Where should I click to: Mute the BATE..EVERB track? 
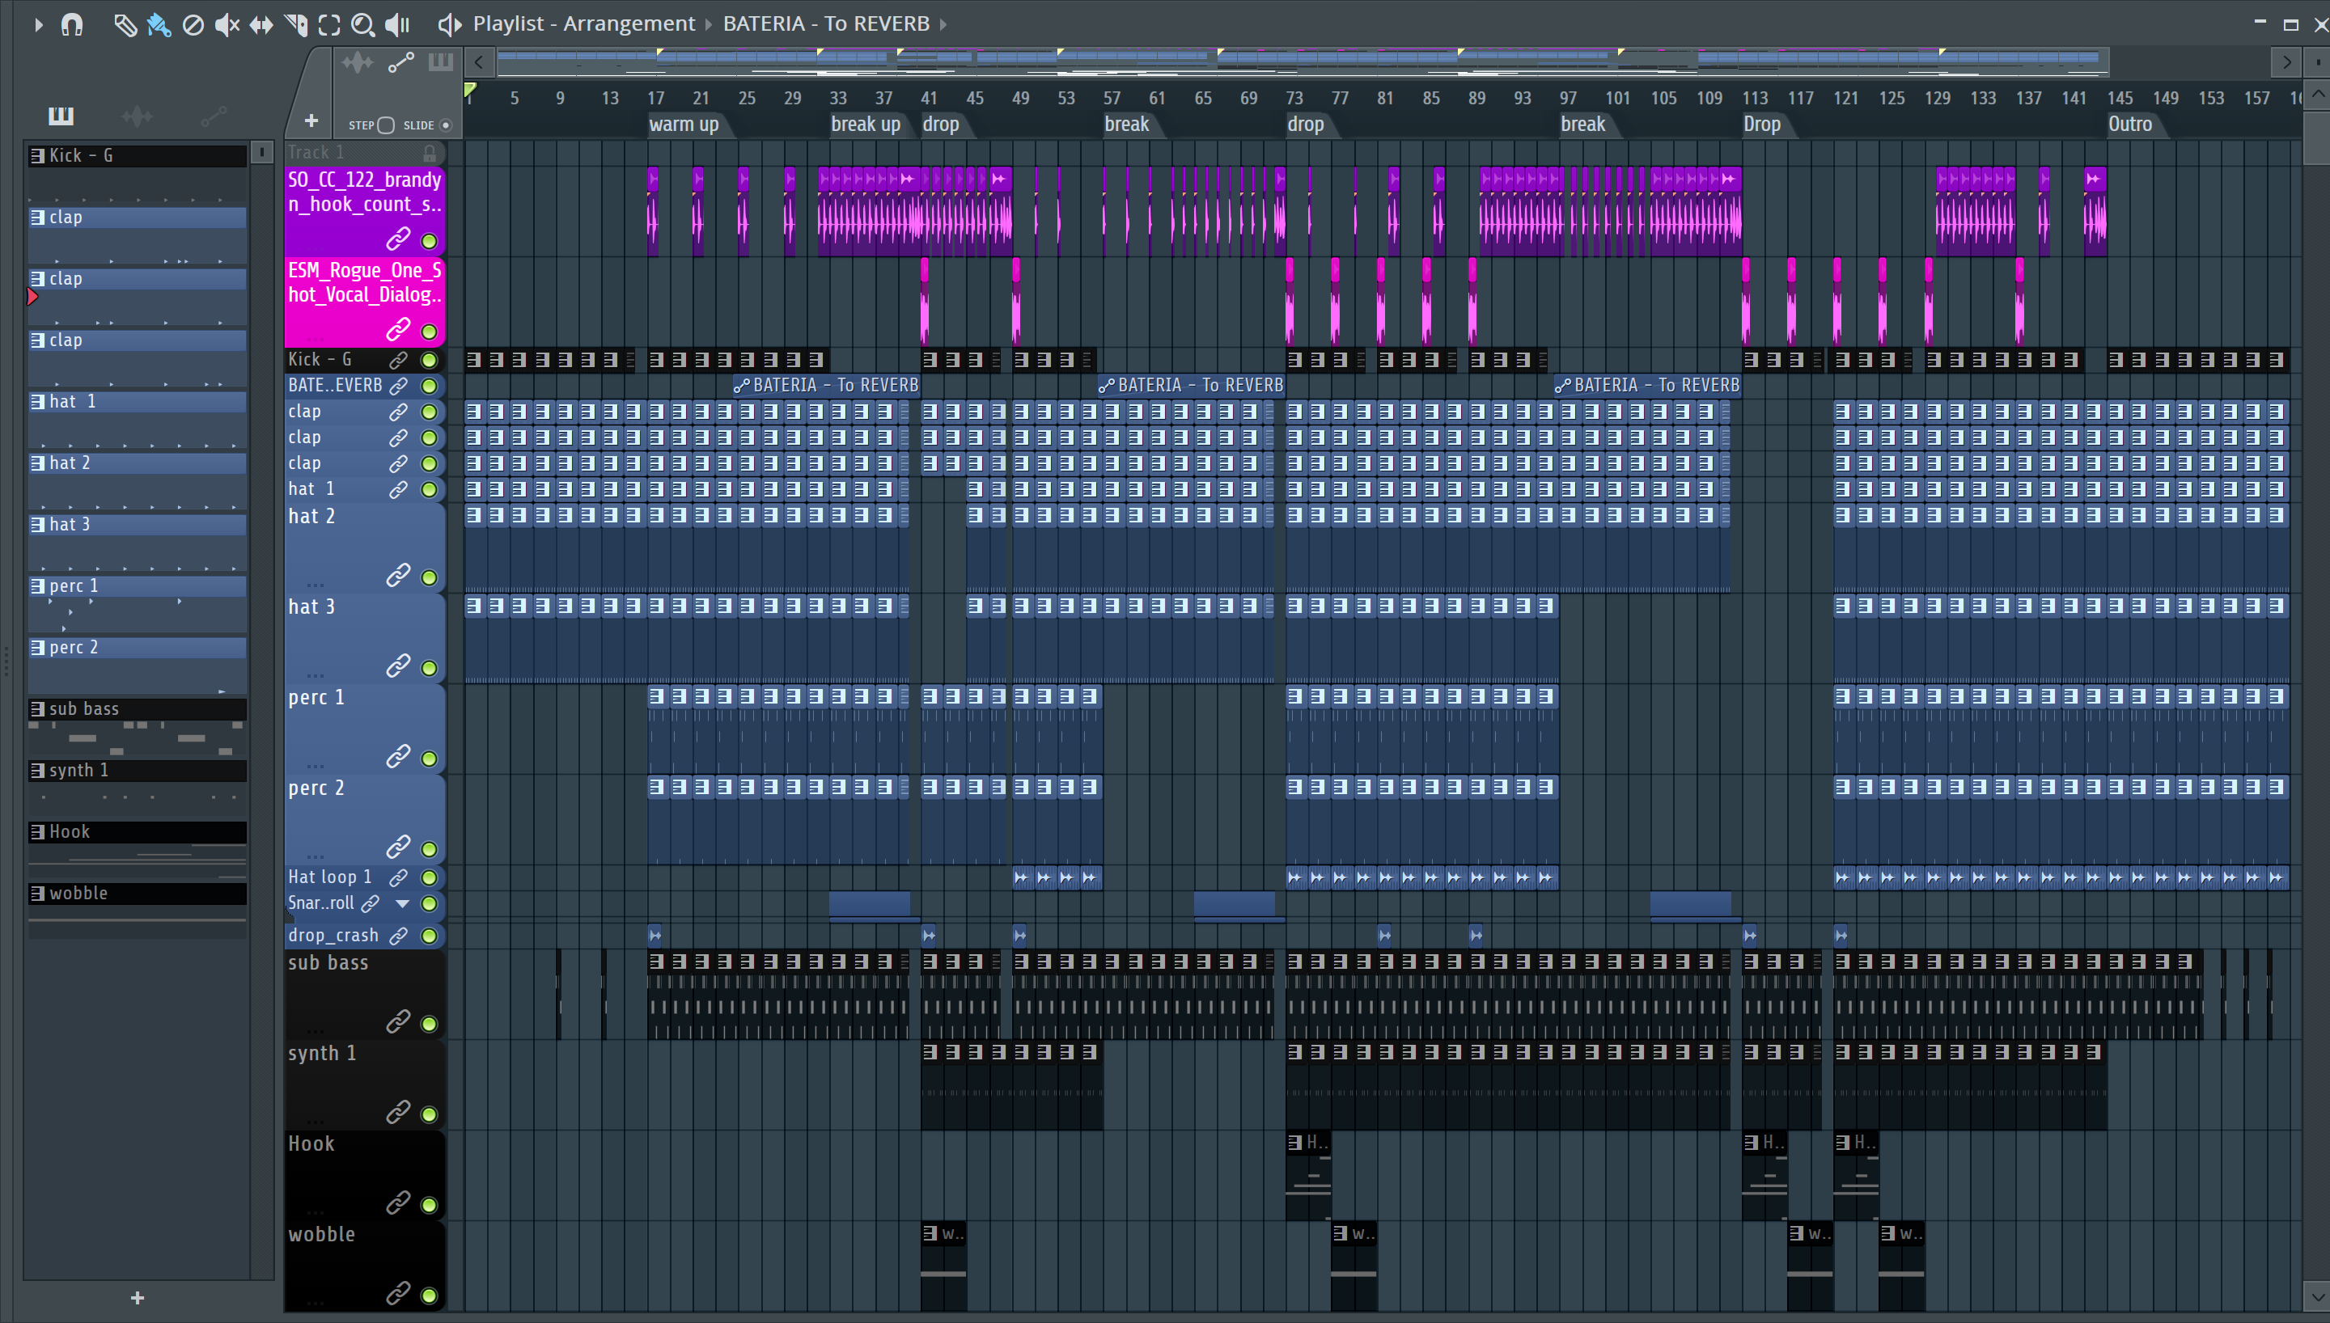coord(429,387)
